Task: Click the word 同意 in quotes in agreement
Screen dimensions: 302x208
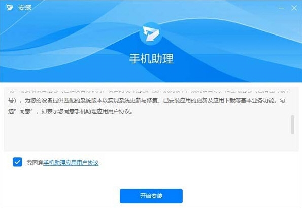Action: 25,111
